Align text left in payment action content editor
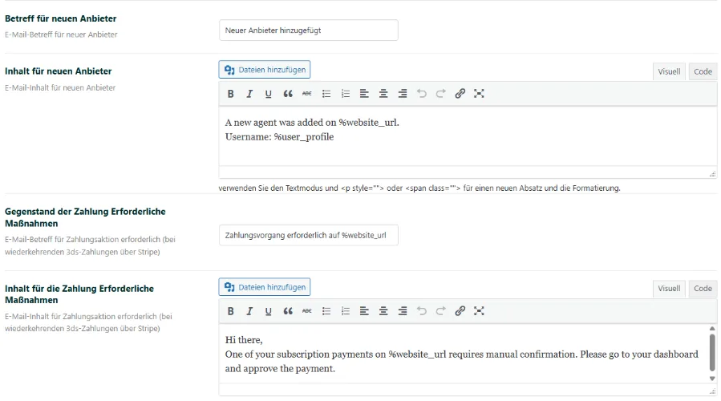721x401 pixels. tap(364, 311)
